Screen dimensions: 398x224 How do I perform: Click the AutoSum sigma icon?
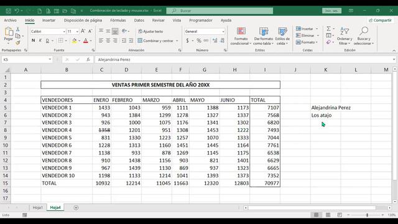point(328,29)
